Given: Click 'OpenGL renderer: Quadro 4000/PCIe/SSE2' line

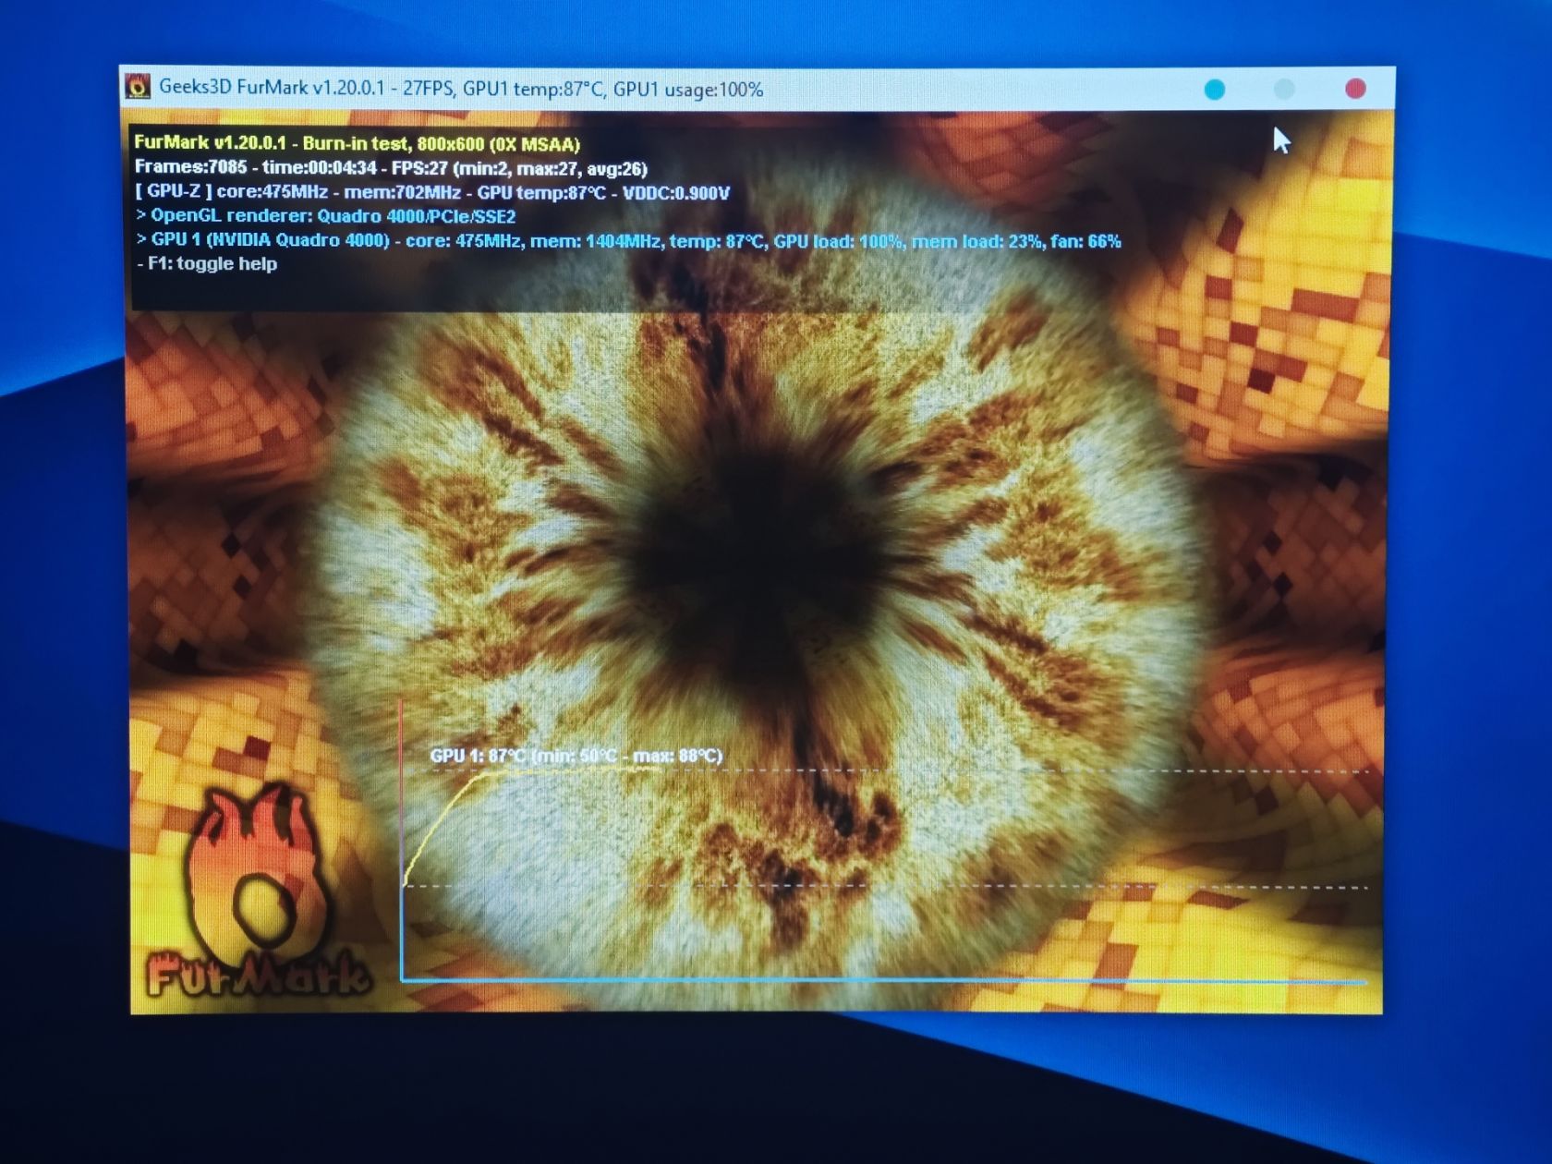Looking at the screenshot, I should [x=325, y=216].
